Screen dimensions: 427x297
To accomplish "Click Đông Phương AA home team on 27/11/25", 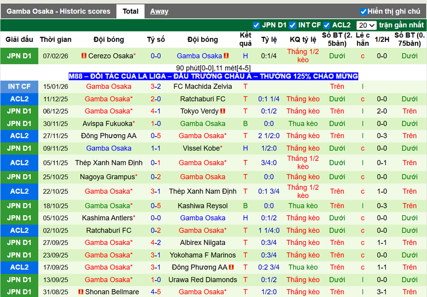I will click(109, 136).
